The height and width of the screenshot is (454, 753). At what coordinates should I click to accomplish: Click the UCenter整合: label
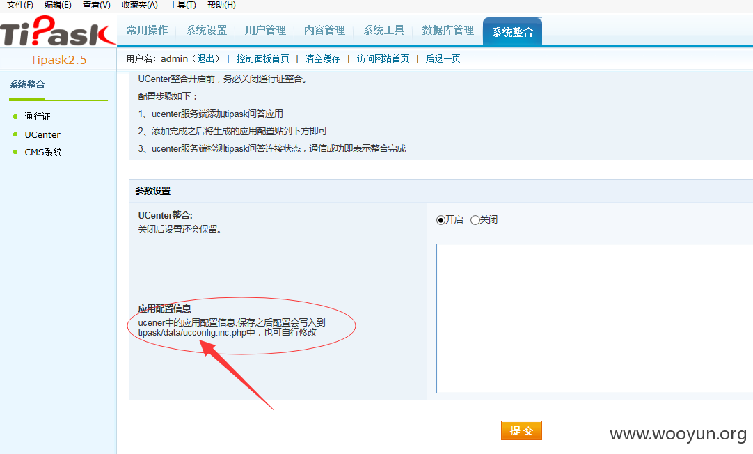[x=165, y=215]
